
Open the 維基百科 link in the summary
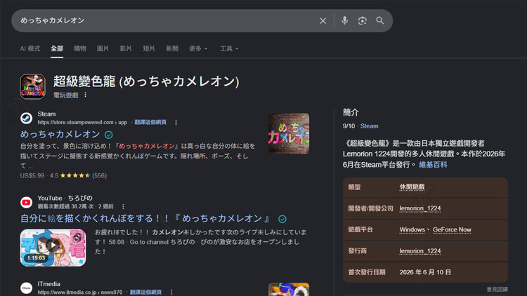click(x=433, y=165)
